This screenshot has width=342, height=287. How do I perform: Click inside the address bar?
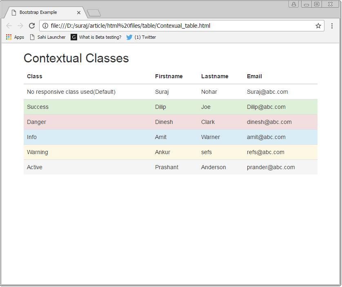pyautogui.click(x=163, y=25)
